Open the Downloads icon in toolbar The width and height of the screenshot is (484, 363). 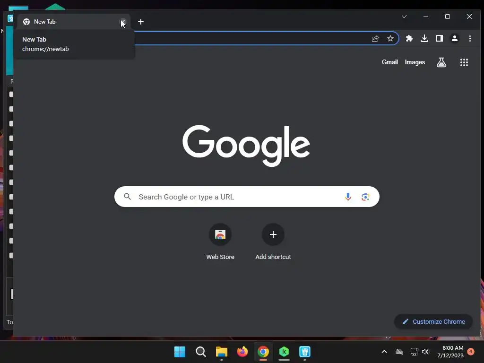click(x=424, y=39)
